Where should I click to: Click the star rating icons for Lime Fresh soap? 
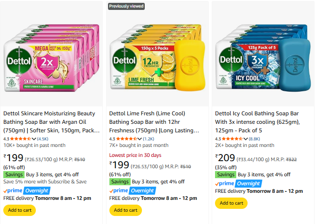(x=126, y=138)
